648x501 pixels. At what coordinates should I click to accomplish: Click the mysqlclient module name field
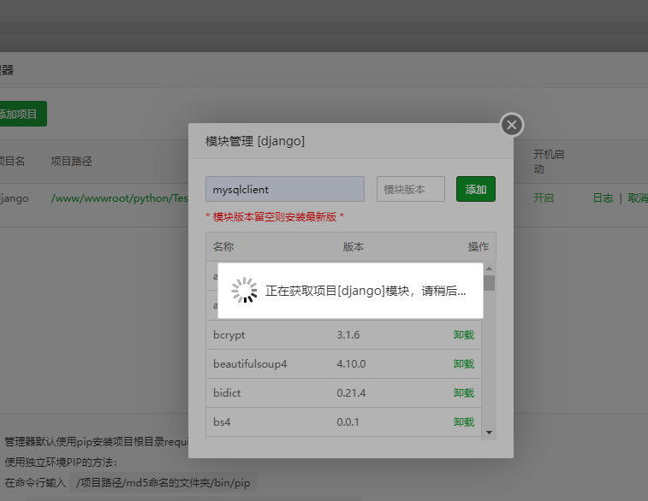pos(285,189)
